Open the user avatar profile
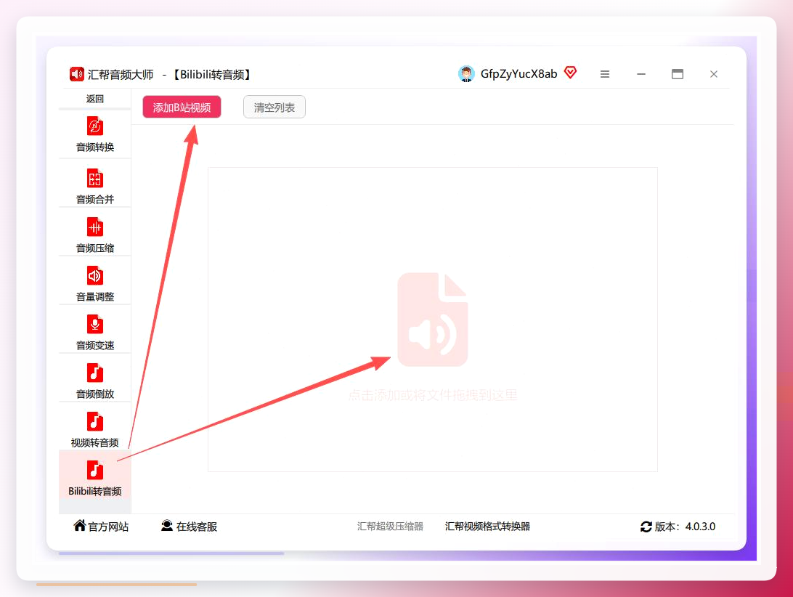 coord(466,74)
